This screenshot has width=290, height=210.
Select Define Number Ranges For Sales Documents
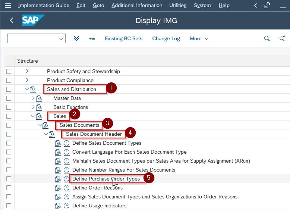pyautogui.click(x=124, y=170)
